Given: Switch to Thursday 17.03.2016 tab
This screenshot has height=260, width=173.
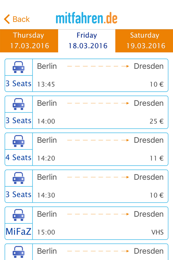Looking at the screenshot, I should pyautogui.click(x=29, y=41).
